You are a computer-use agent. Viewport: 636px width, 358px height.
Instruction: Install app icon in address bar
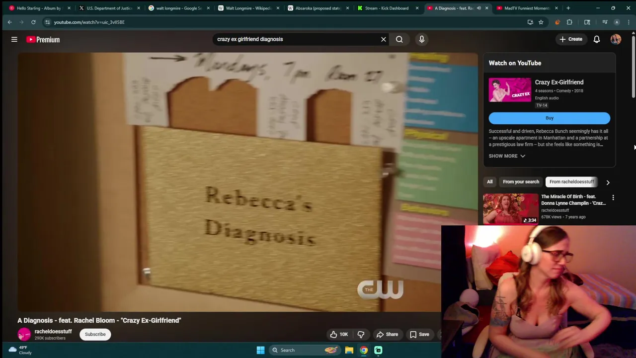point(530,22)
